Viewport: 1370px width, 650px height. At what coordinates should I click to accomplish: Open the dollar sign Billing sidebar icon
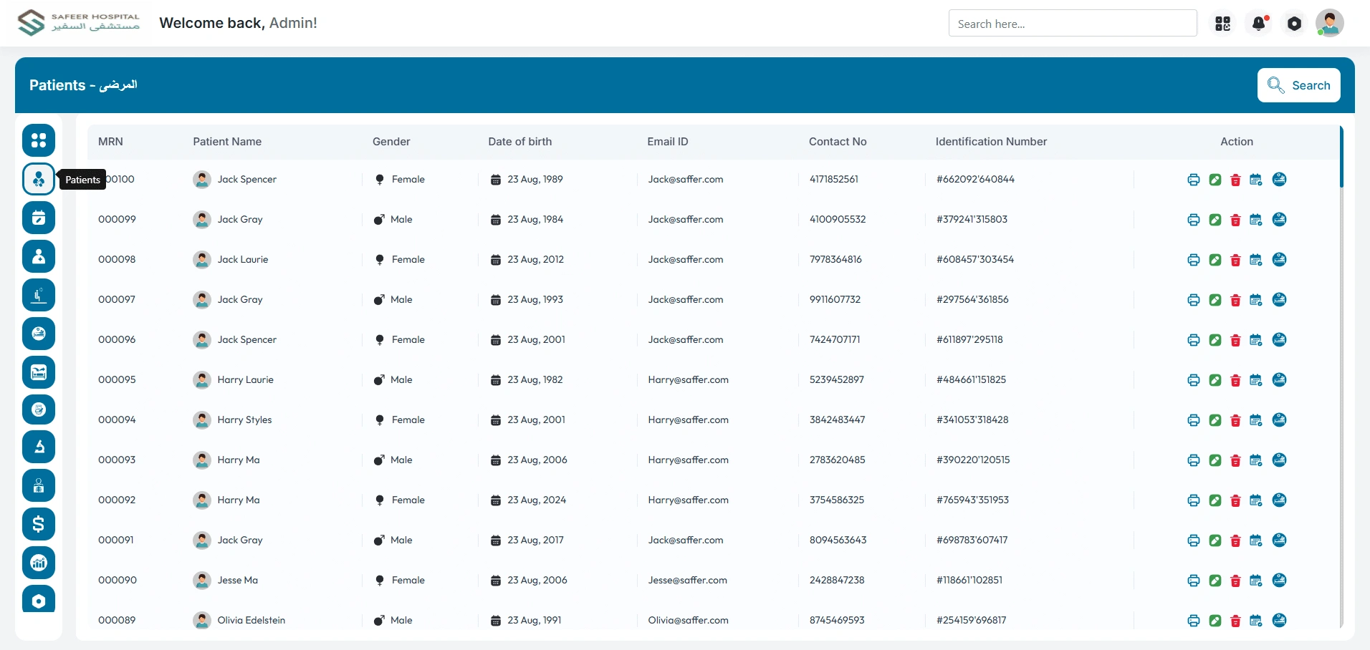point(39,524)
